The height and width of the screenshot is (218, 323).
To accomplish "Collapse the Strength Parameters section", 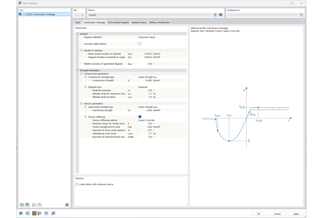I will (77, 70).
